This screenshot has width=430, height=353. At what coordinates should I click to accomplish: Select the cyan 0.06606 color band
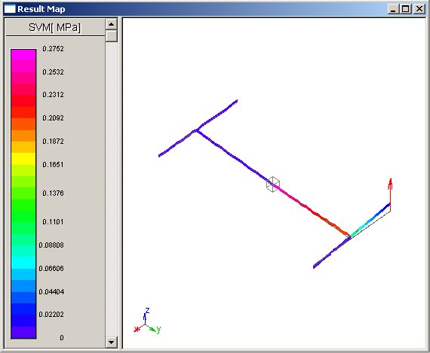[x=23, y=263]
